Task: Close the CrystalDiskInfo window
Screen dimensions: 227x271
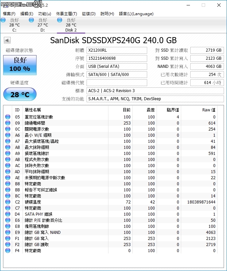Action: click(219, 5)
